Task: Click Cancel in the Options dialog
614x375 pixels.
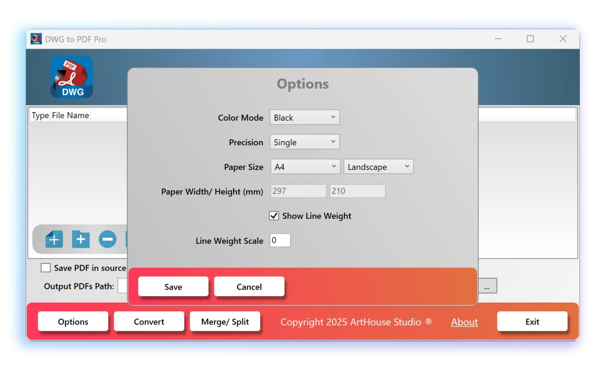Action: click(249, 287)
